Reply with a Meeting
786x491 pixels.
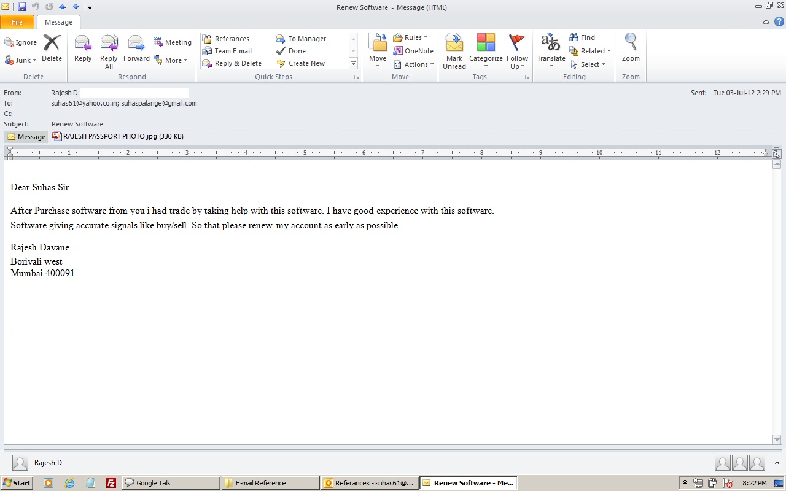[173, 42]
